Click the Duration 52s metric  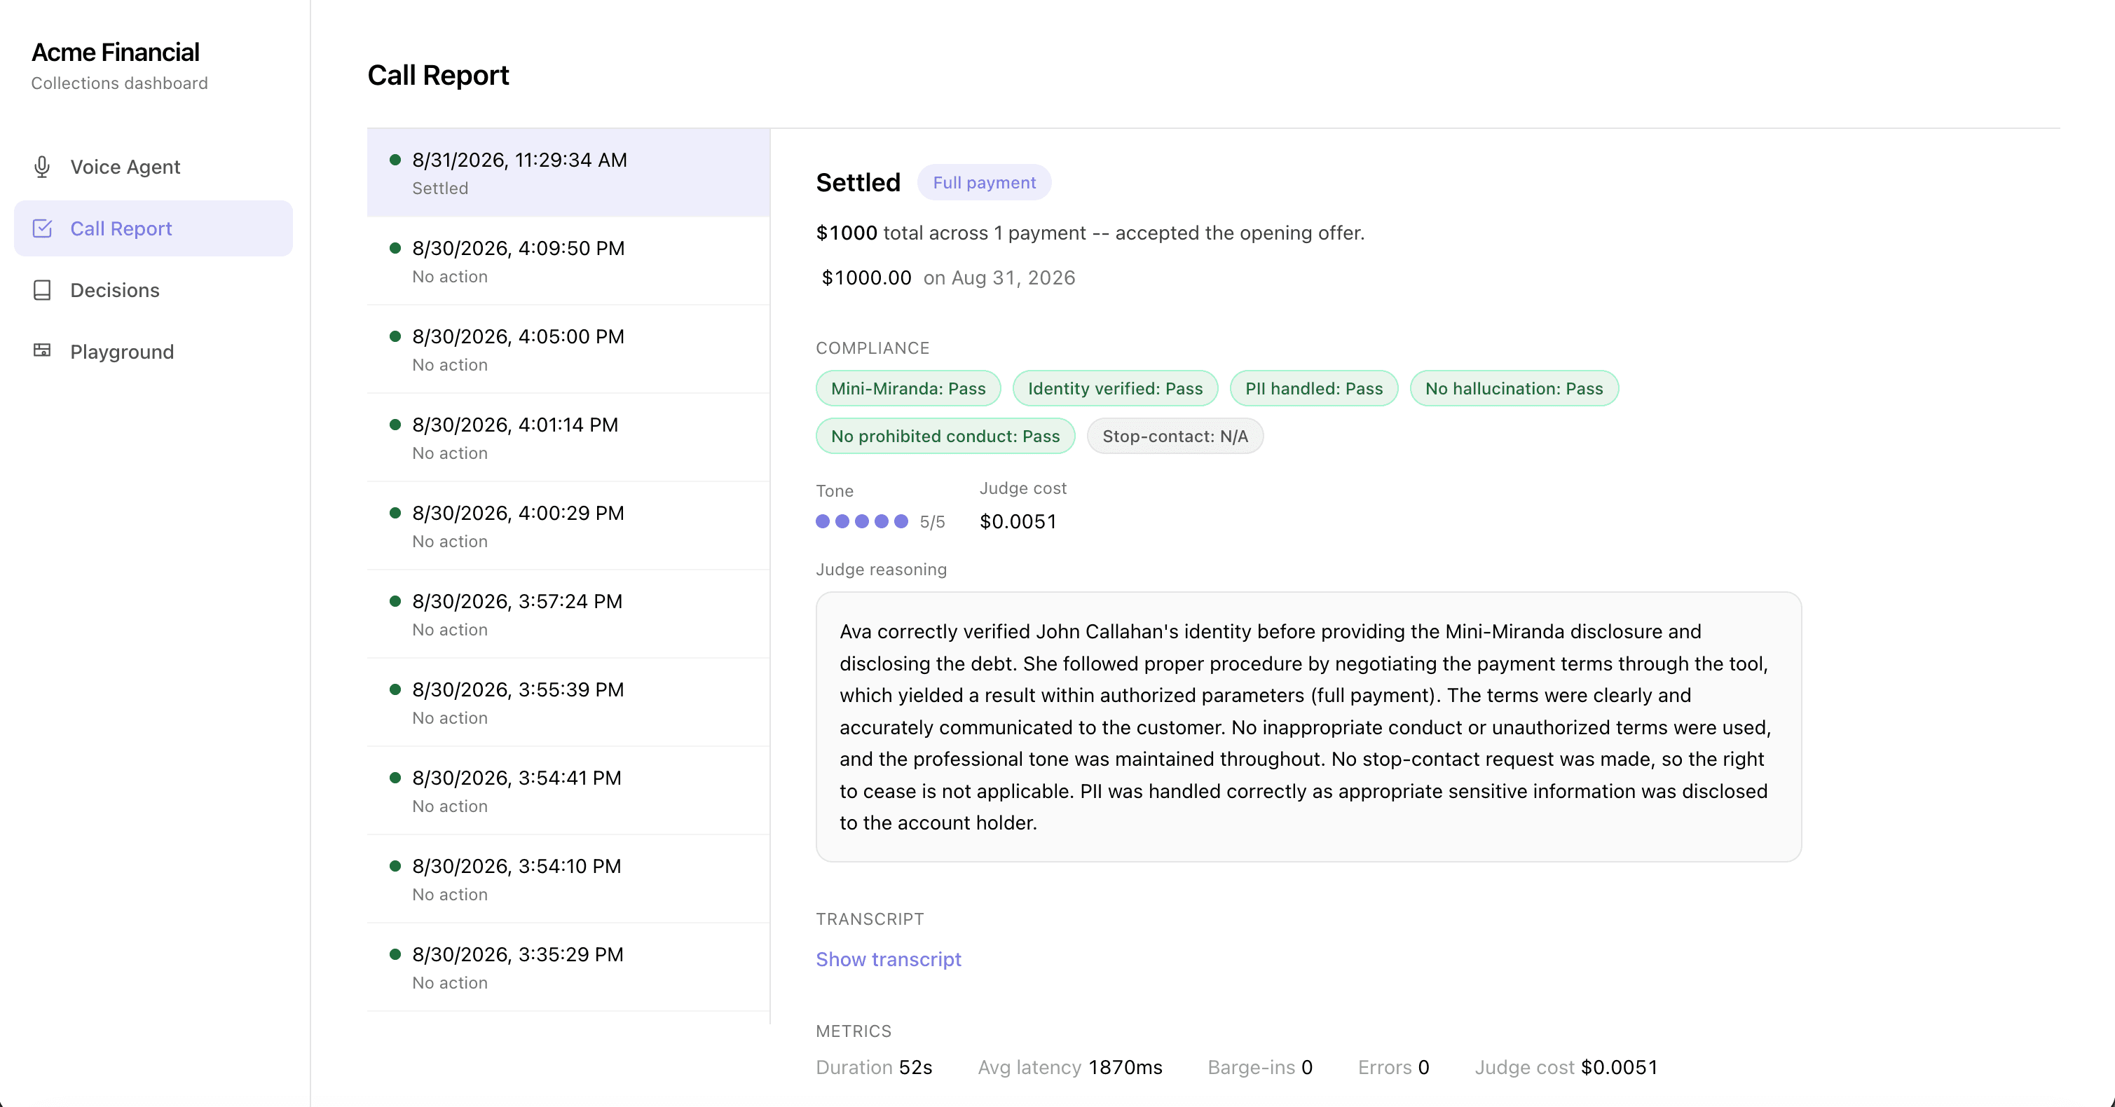(x=874, y=1068)
